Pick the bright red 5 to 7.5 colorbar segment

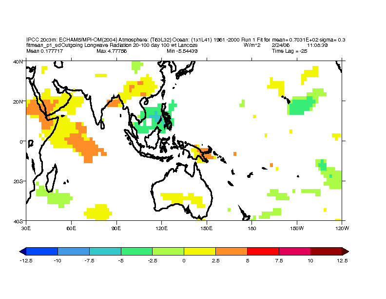click(x=263, y=251)
